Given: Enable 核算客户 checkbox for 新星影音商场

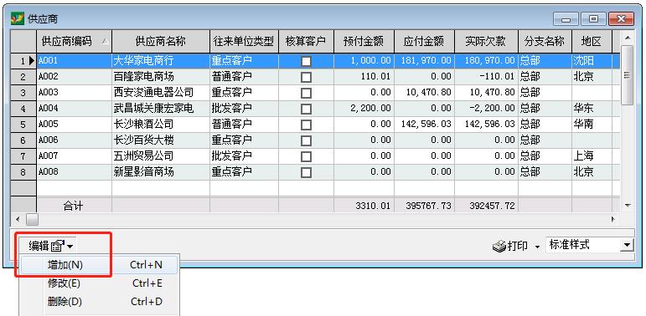Looking at the screenshot, I should pyautogui.click(x=306, y=172).
